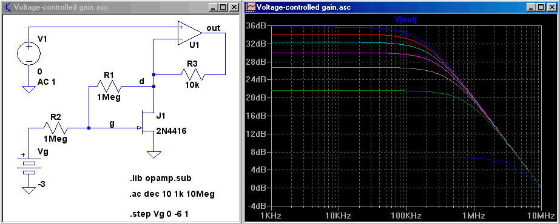Click the V(out) trace label
560x224 pixels.
(406, 20)
